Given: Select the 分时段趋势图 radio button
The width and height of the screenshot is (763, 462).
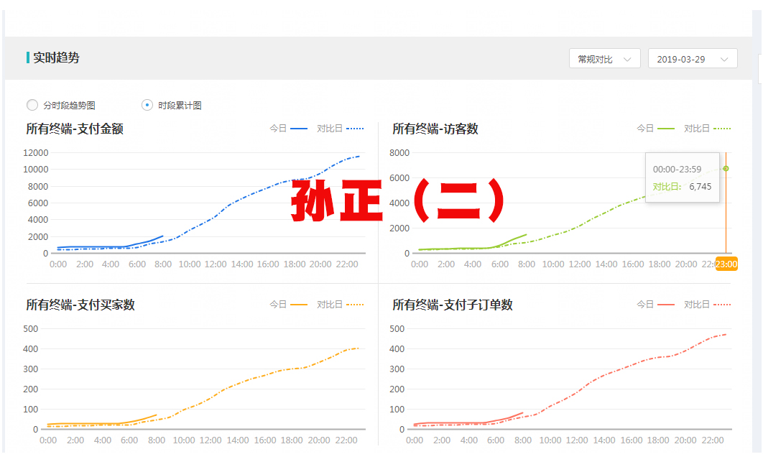Looking at the screenshot, I should 32,105.
